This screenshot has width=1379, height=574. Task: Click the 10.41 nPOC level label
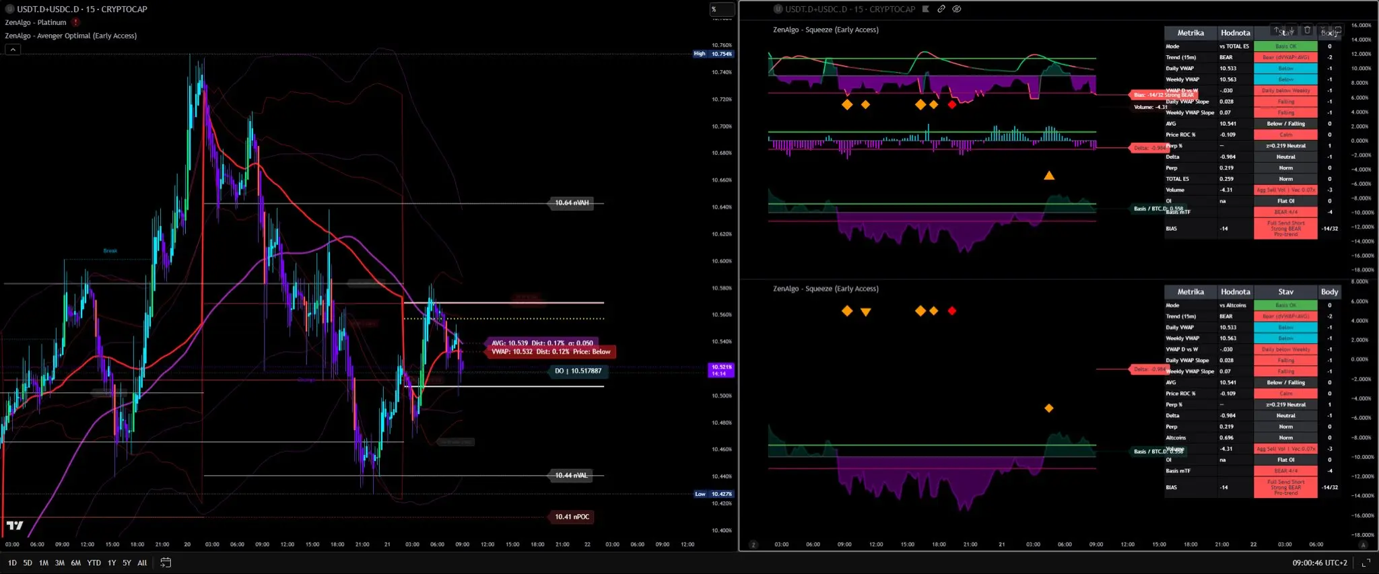tap(572, 517)
